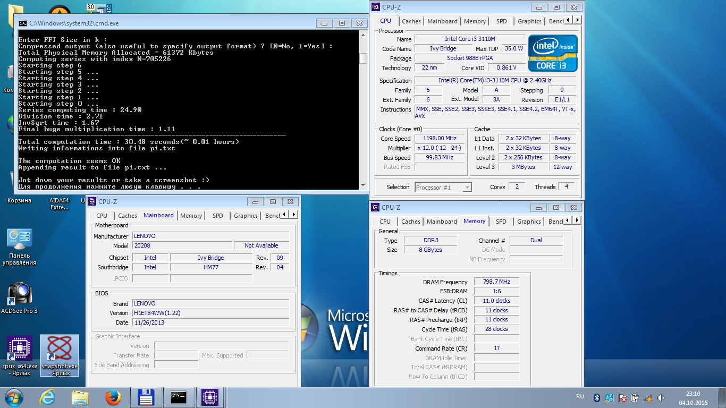The height and width of the screenshot is (408, 726).
Task: Click the cmd window scrollbar down arrow
Action: [363, 184]
